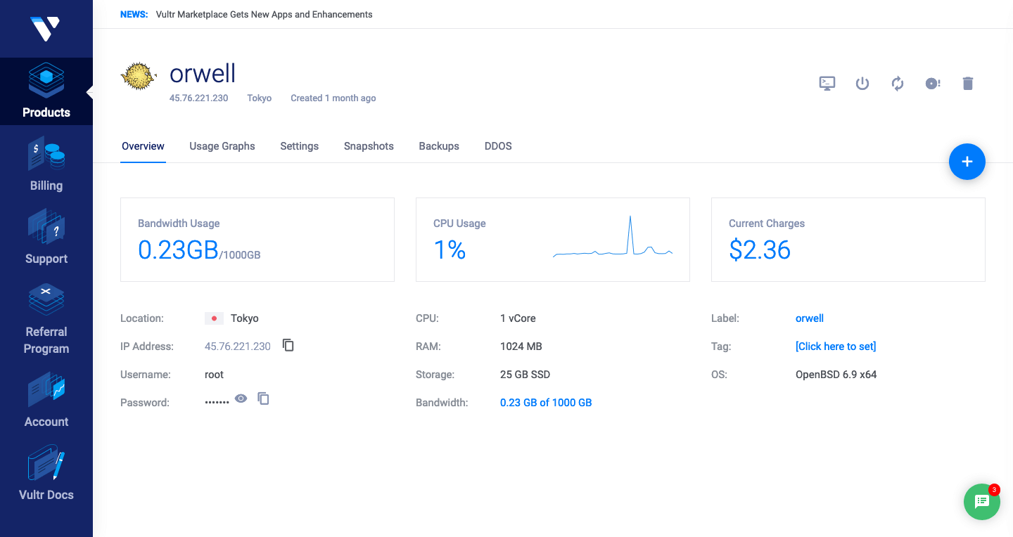Screen dimensions: 1013x537
Task: Click the red chat notification badge
Action: click(994, 489)
